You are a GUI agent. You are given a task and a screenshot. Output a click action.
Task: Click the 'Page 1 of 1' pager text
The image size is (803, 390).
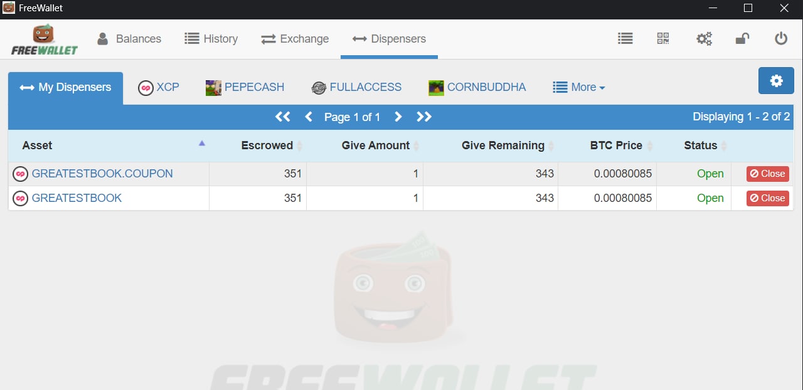[x=352, y=117]
